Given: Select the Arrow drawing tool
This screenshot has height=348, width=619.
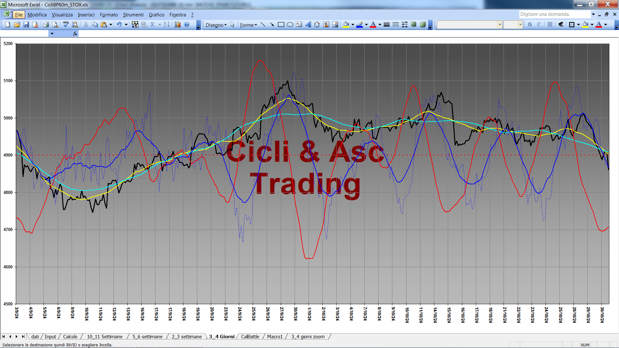Looking at the screenshot, I should (x=272, y=24).
